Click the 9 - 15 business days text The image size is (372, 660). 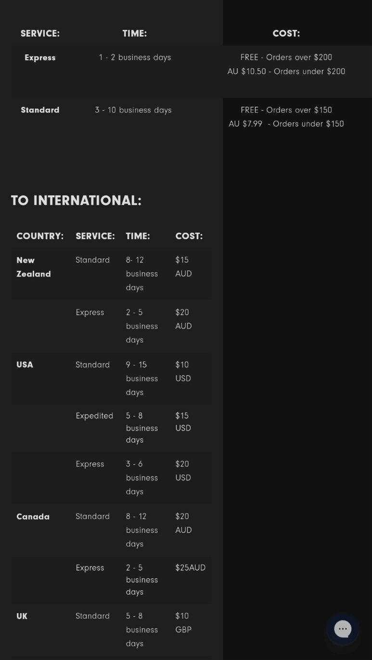141,378
